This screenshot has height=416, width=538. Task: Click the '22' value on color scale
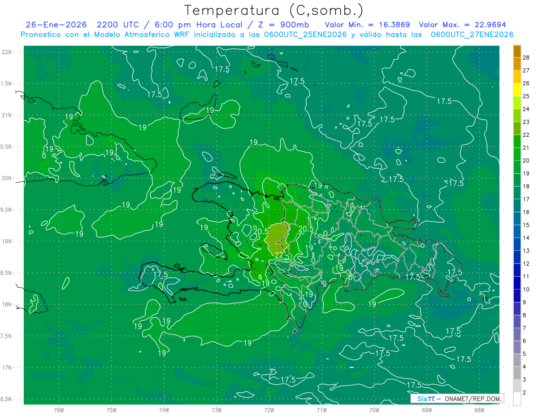coord(526,135)
